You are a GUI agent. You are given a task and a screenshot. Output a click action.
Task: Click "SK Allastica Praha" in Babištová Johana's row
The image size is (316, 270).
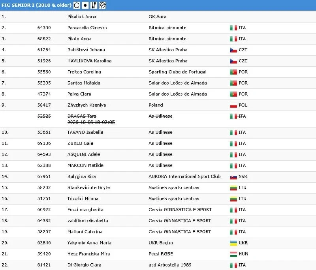[168, 50]
